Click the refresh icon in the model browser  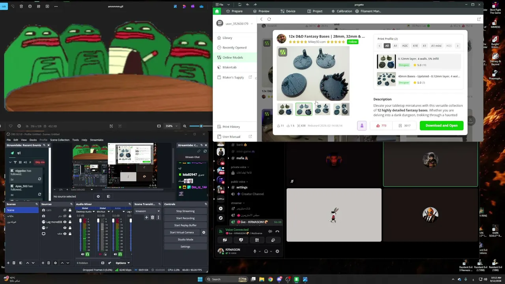click(269, 19)
